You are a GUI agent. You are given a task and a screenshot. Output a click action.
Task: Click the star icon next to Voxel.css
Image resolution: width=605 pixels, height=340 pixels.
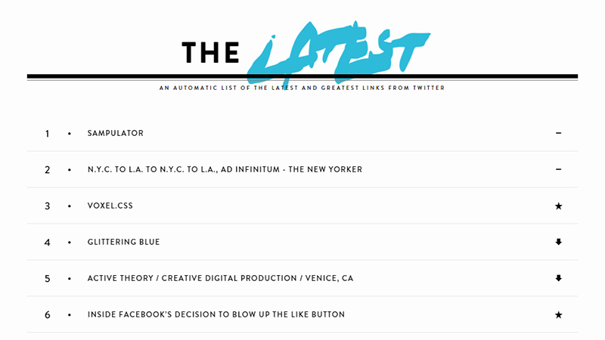click(x=558, y=206)
